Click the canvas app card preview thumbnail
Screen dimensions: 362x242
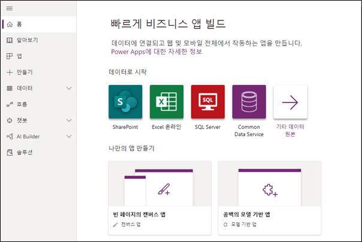[160, 184]
